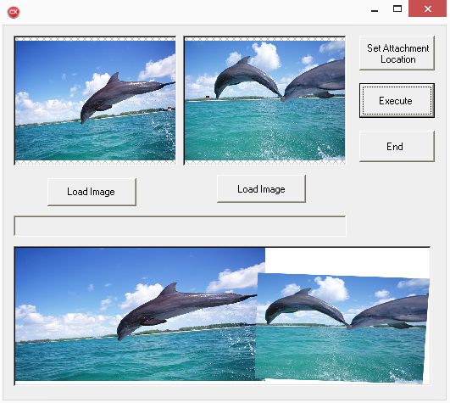
Task: Minimize the image stitching window
Action: 375,10
